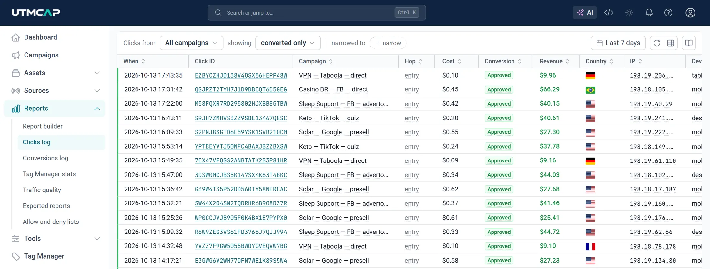The width and height of the screenshot is (710, 269).
Task: Open Exported reports
Action: coord(46,206)
